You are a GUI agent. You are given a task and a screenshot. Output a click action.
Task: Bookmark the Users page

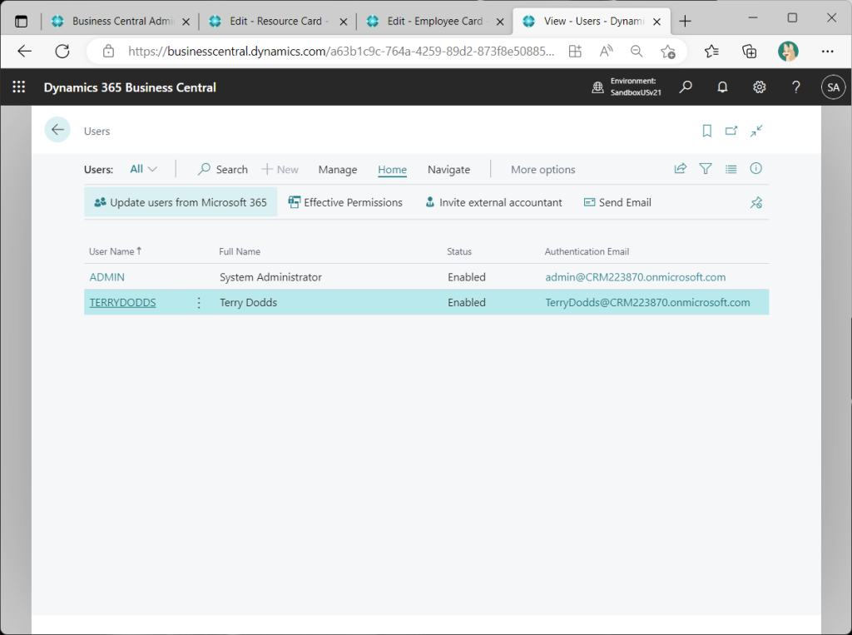point(707,131)
